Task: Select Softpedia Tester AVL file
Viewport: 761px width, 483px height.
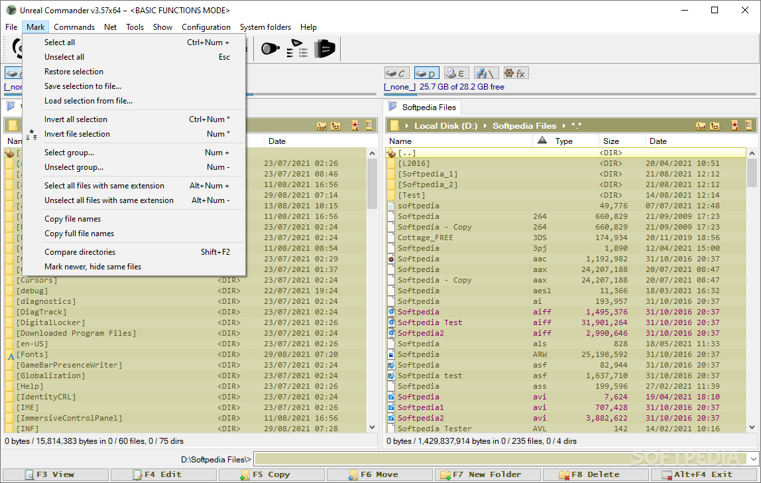Action: [566, 429]
